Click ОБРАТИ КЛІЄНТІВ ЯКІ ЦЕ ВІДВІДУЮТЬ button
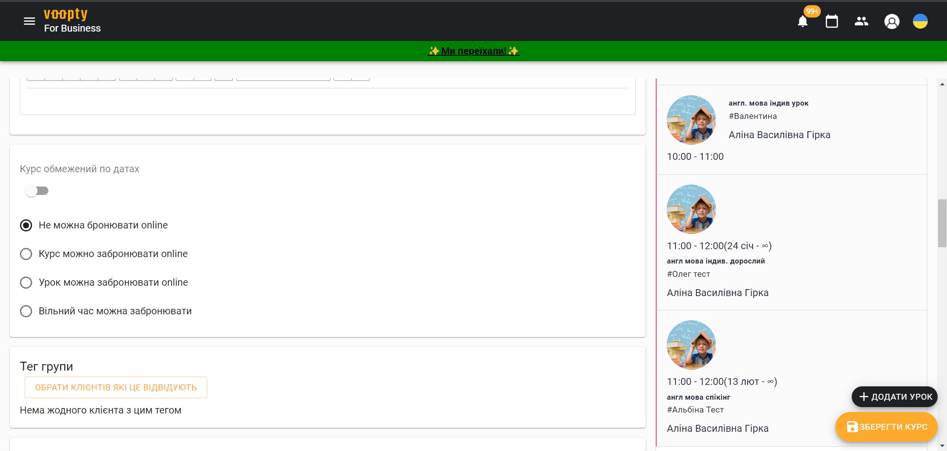 pyautogui.click(x=115, y=387)
